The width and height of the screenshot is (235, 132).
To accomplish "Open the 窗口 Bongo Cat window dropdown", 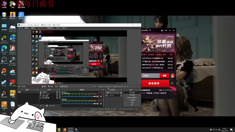I will click(119, 87).
